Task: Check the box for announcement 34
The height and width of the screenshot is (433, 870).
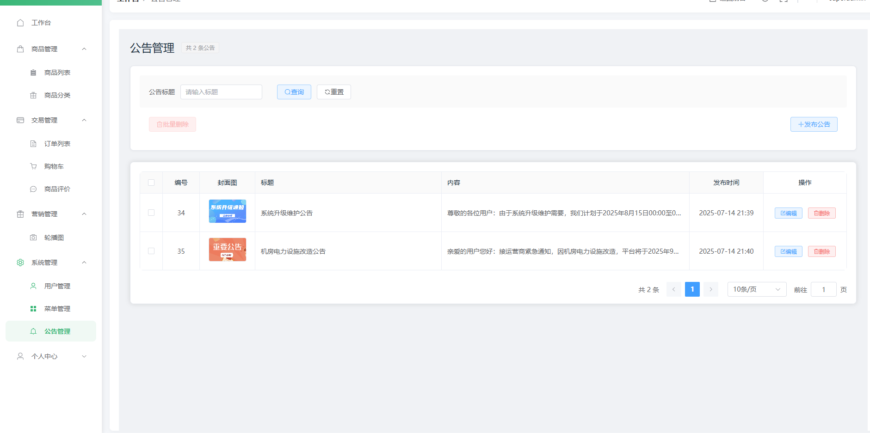Action: pos(151,213)
